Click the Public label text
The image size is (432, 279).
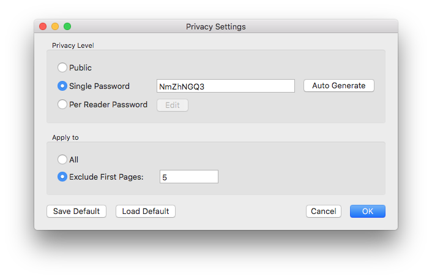(80, 67)
